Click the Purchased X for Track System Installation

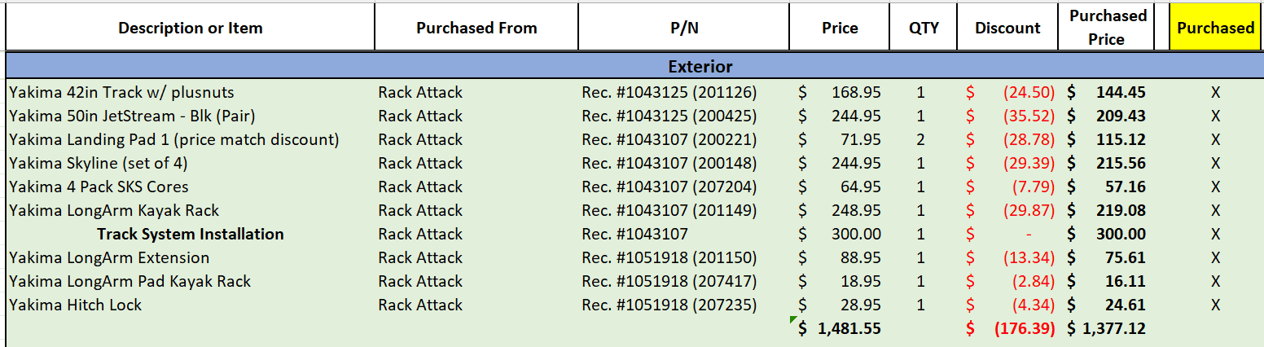tap(1215, 235)
